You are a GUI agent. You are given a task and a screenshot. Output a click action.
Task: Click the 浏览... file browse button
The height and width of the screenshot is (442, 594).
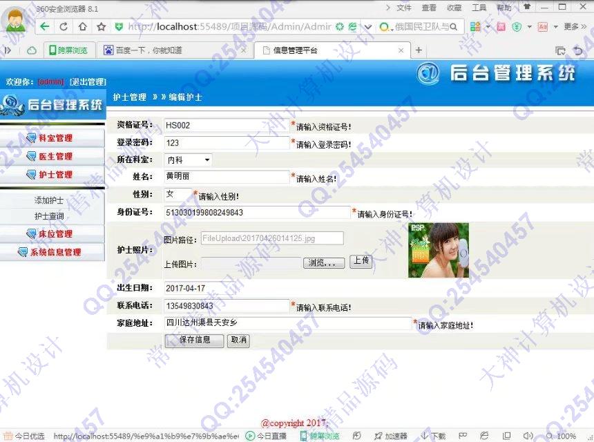(324, 263)
